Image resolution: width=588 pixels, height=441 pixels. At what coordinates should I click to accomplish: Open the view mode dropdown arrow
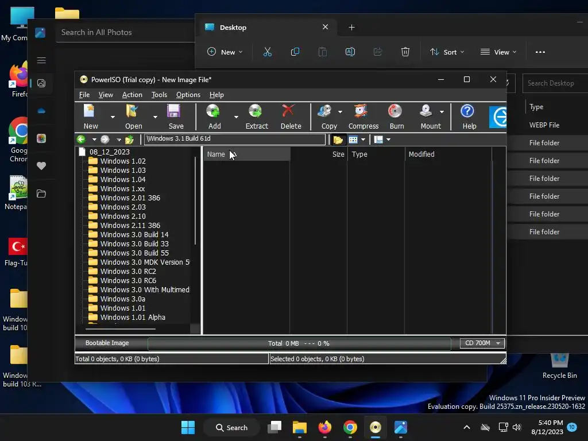(363, 140)
